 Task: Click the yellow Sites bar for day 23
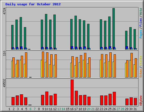(100, 69)
